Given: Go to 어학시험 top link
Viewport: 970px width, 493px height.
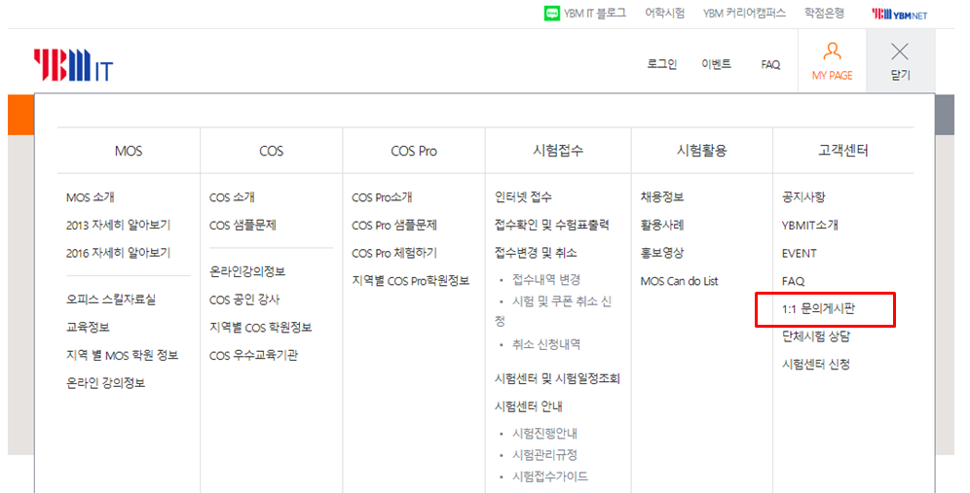Looking at the screenshot, I should (664, 13).
